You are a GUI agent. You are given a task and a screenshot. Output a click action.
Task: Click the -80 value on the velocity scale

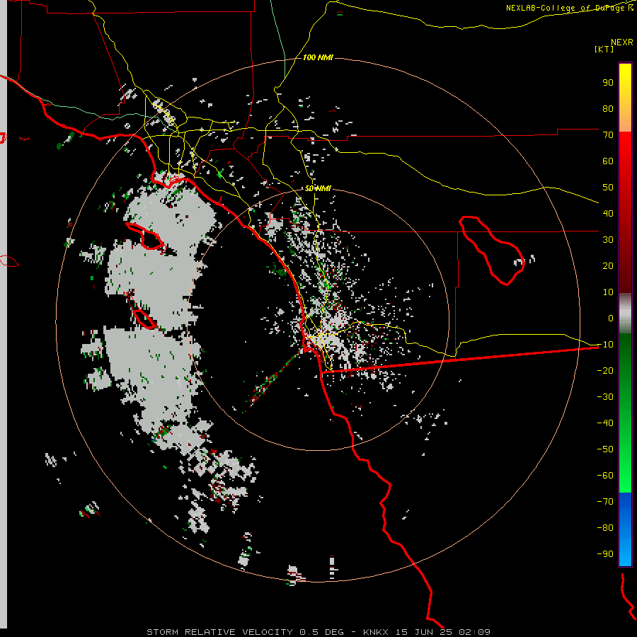605,528
